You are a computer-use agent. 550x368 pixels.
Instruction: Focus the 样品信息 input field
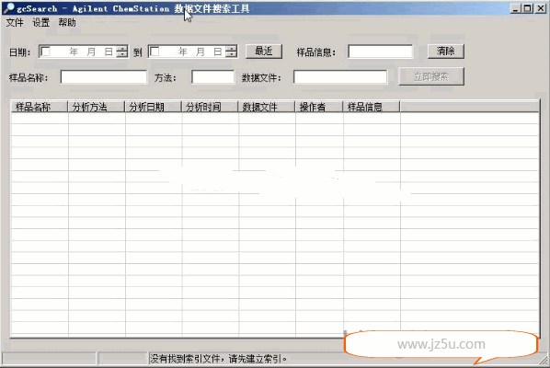(381, 52)
